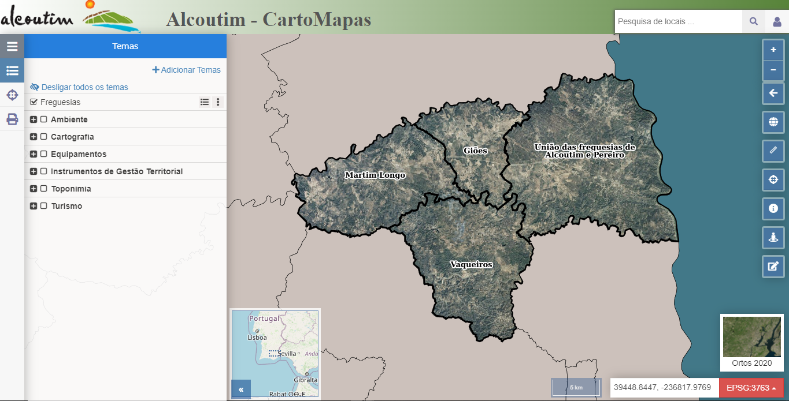Click the zoom in plus button

click(773, 50)
